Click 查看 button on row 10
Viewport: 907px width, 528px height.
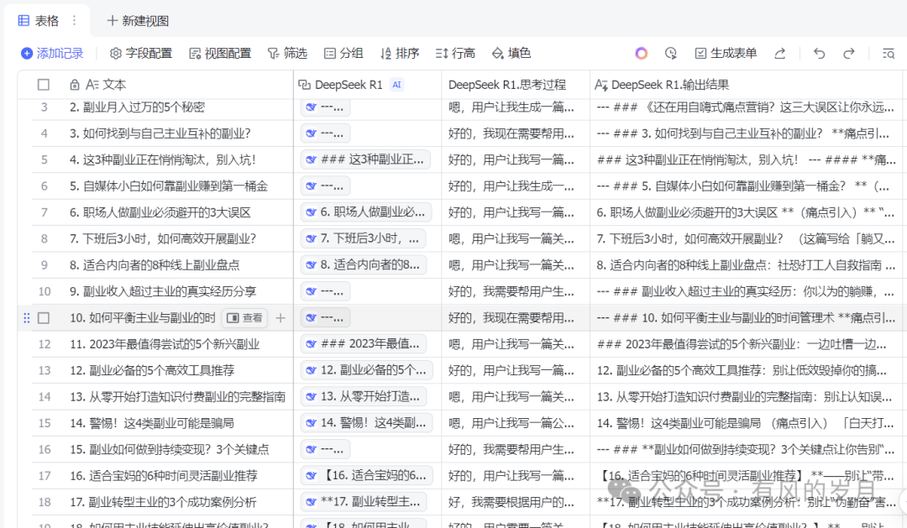click(244, 318)
